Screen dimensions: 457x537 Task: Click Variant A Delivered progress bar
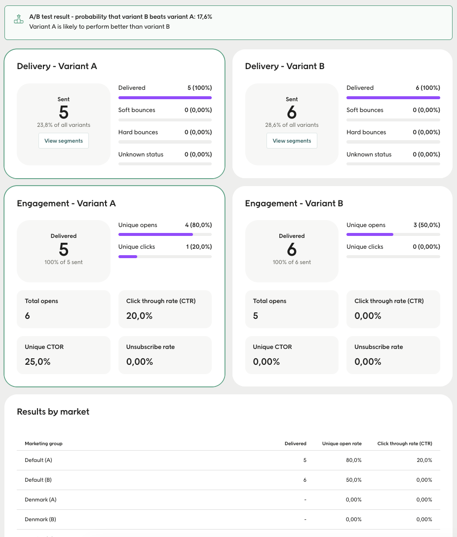coord(165,98)
